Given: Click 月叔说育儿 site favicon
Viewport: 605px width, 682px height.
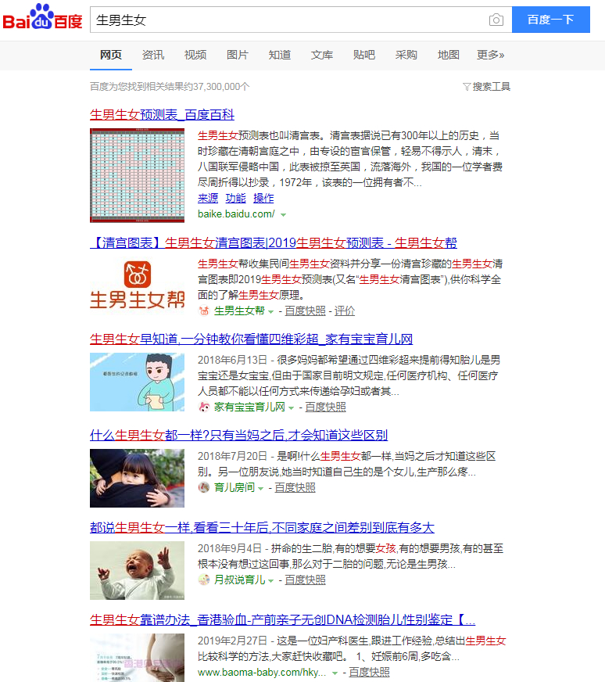Looking at the screenshot, I should (x=203, y=580).
